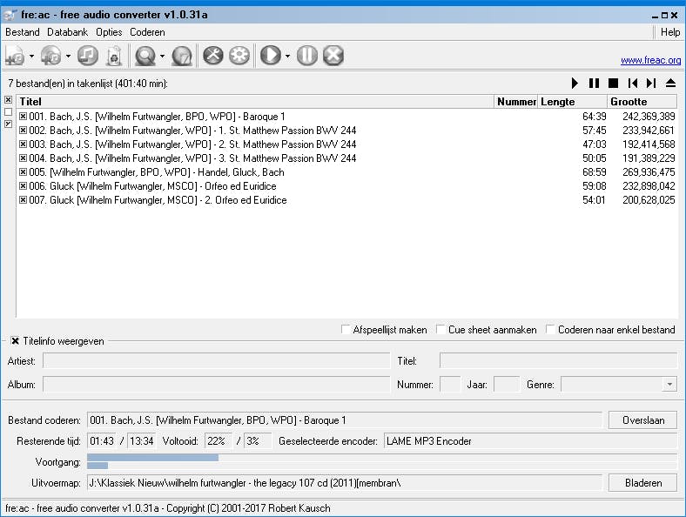Screen dimensions: 686x517
Task: Open the Opties menu
Action: (109, 32)
